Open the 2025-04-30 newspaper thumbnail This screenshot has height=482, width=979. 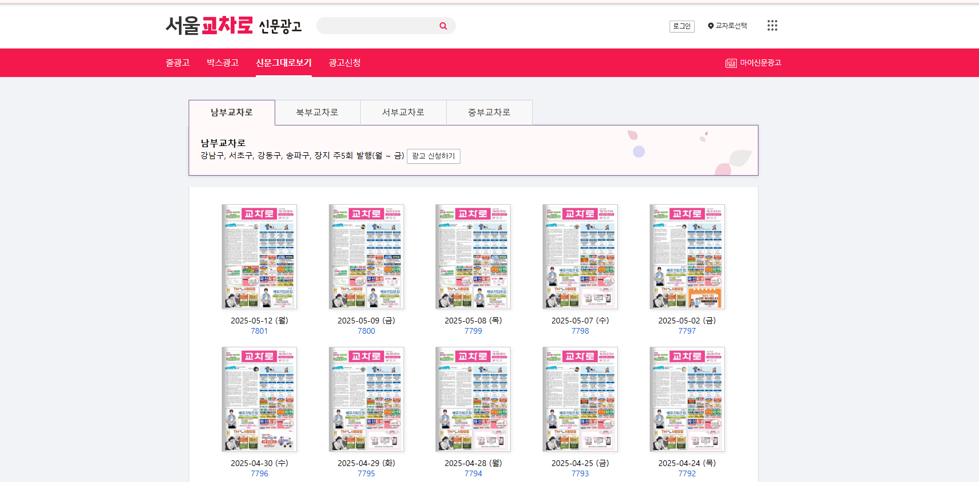259,399
